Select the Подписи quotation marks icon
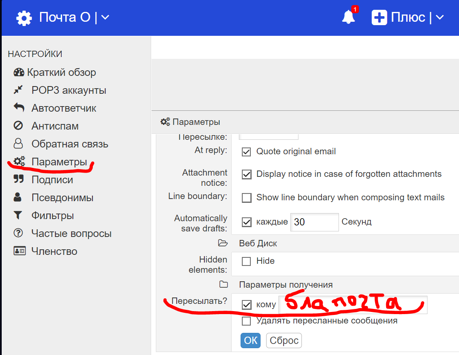The width and height of the screenshot is (459, 355). pyautogui.click(x=19, y=179)
